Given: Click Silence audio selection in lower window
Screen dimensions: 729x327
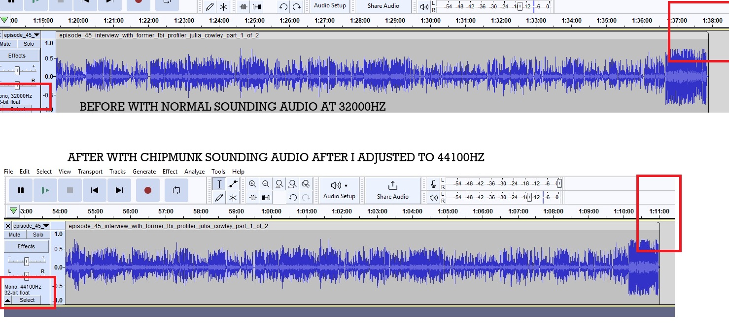Looking at the screenshot, I should pyautogui.click(x=266, y=197).
